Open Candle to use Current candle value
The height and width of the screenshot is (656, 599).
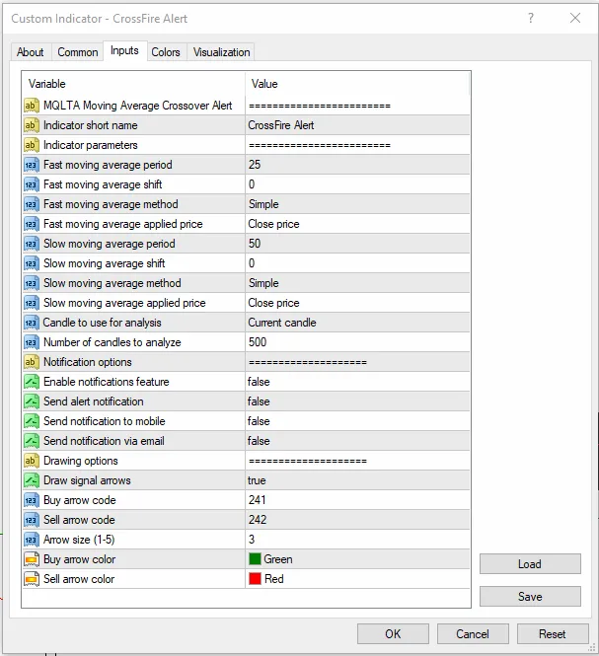(x=357, y=323)
